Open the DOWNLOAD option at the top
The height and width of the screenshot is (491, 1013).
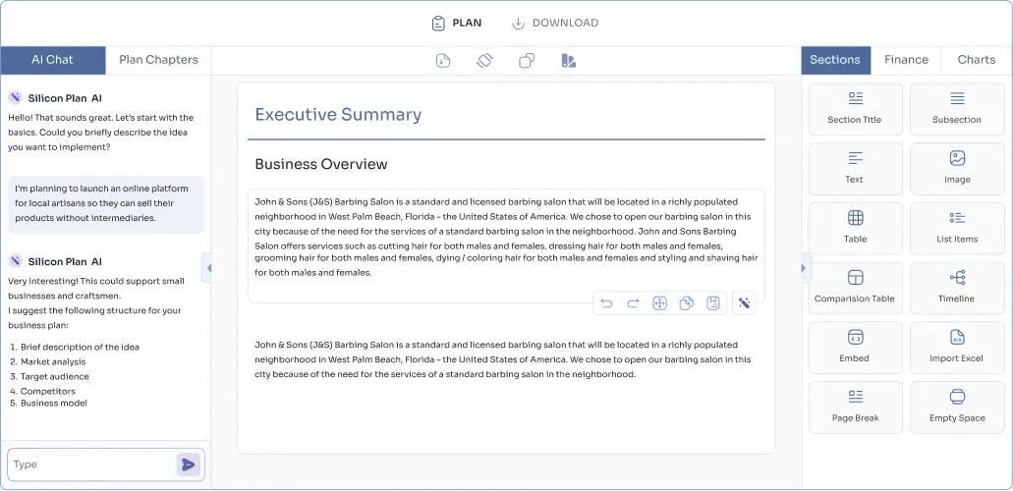pyautogui.click(x=555, y=24)
